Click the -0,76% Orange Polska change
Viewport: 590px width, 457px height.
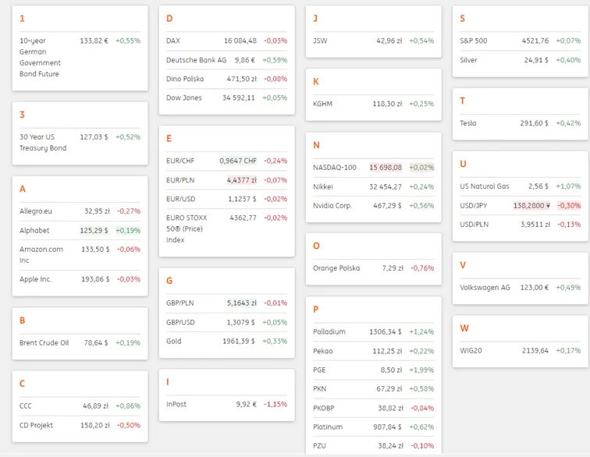tap(422, 268)
